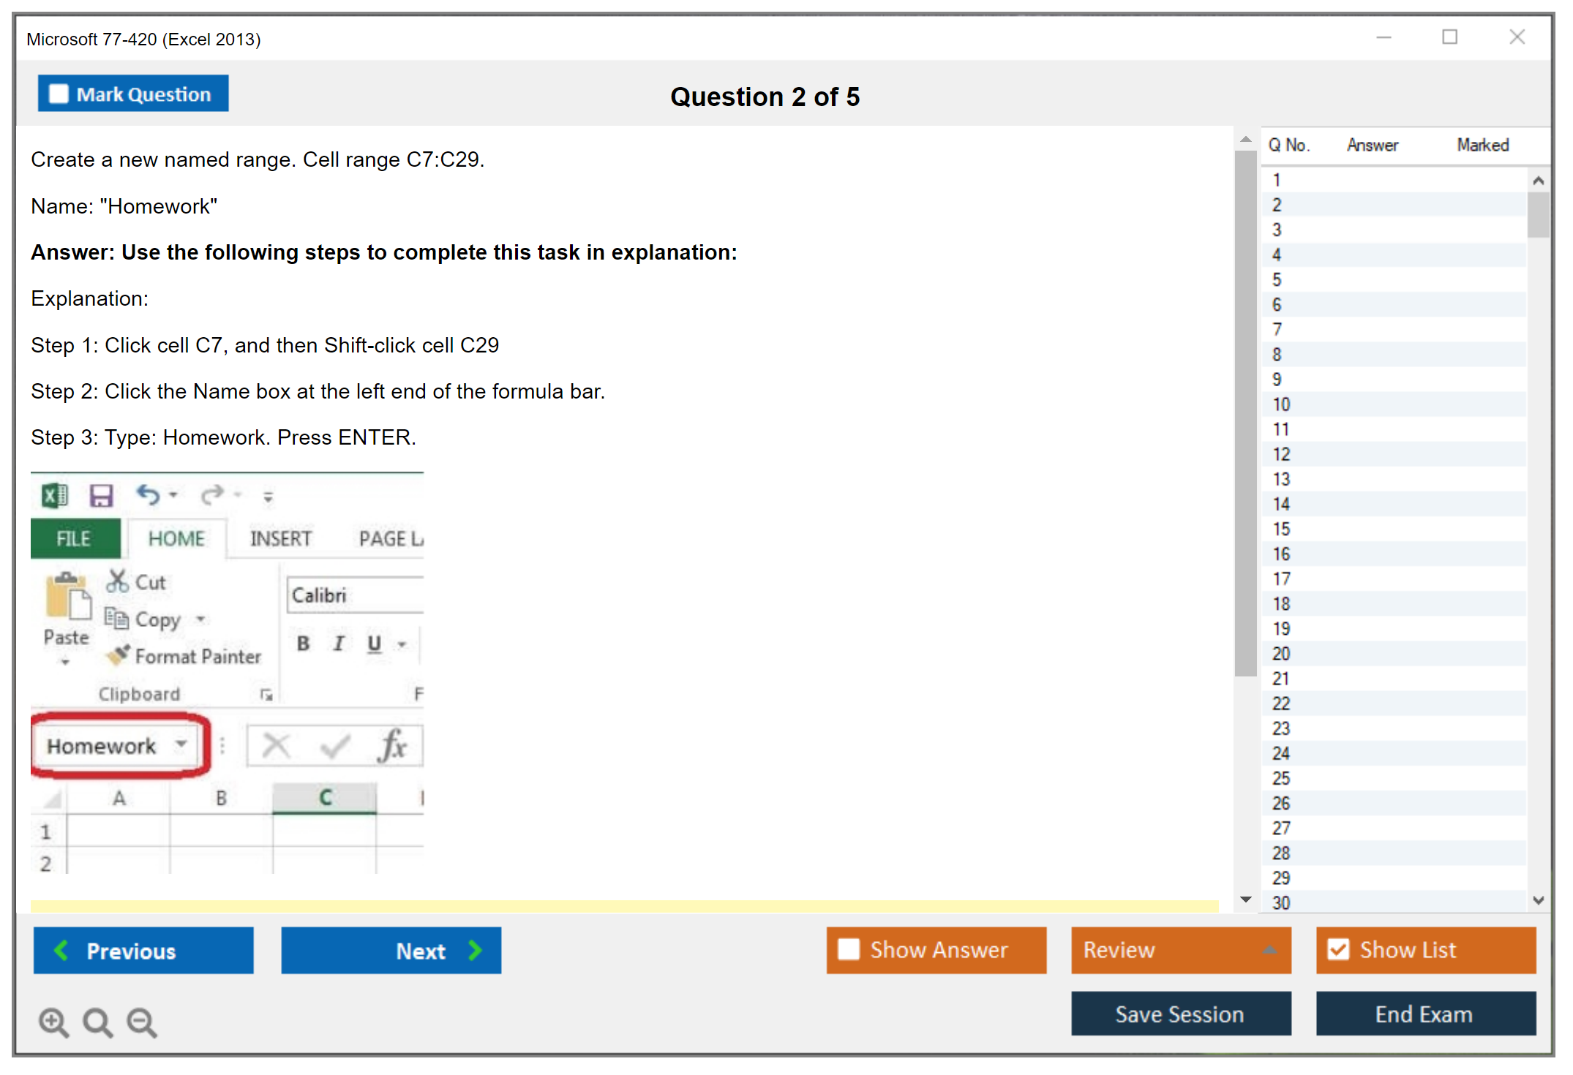
Task: Click the Cut scissors icon
Action: (x=117, y=581)
